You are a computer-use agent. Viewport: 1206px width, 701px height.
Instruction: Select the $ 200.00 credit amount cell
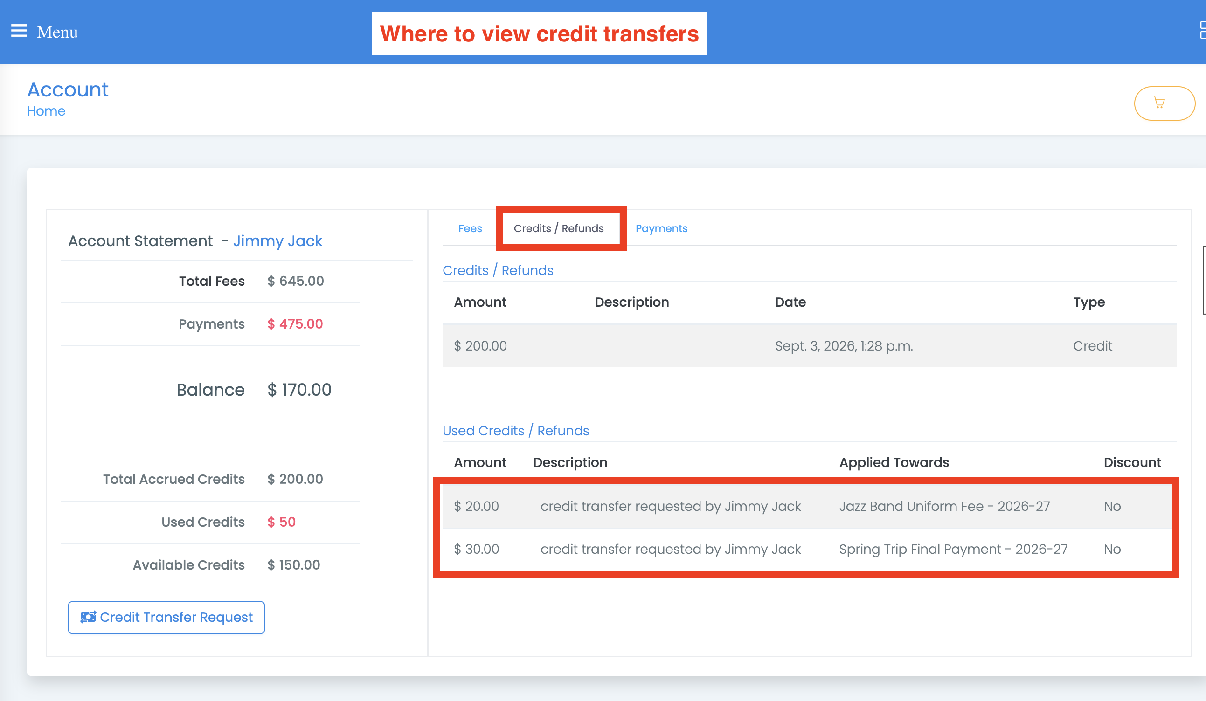(480, 346)
